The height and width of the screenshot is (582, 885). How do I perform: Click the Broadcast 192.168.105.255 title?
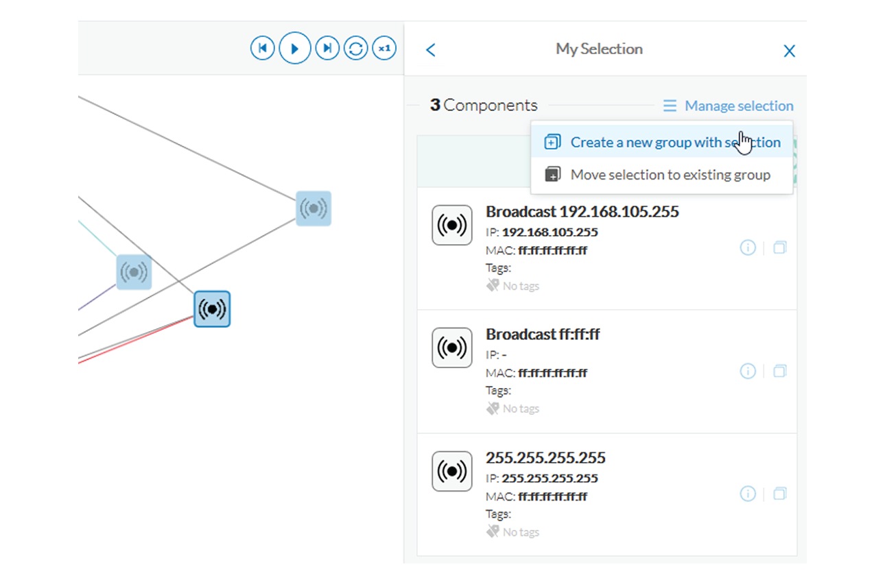click(582, 212)
